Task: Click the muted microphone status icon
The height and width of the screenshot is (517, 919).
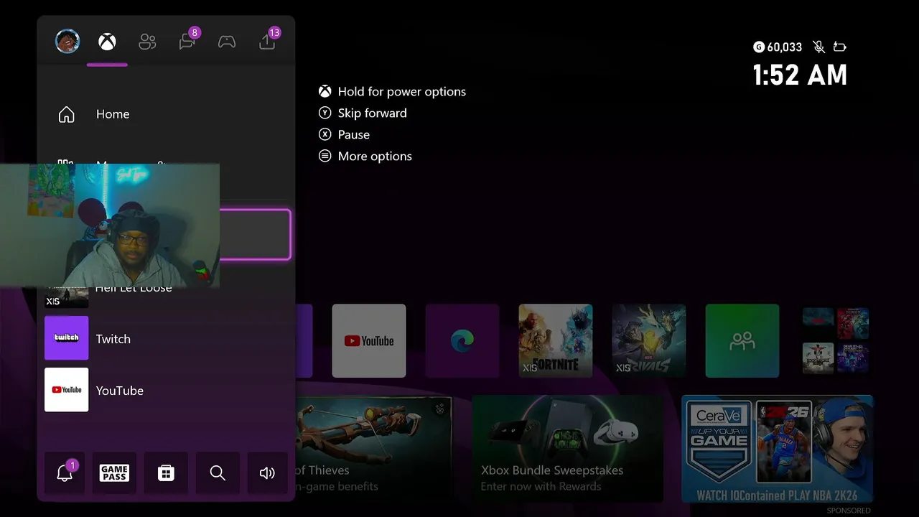Action: click(x=818, y=47)
